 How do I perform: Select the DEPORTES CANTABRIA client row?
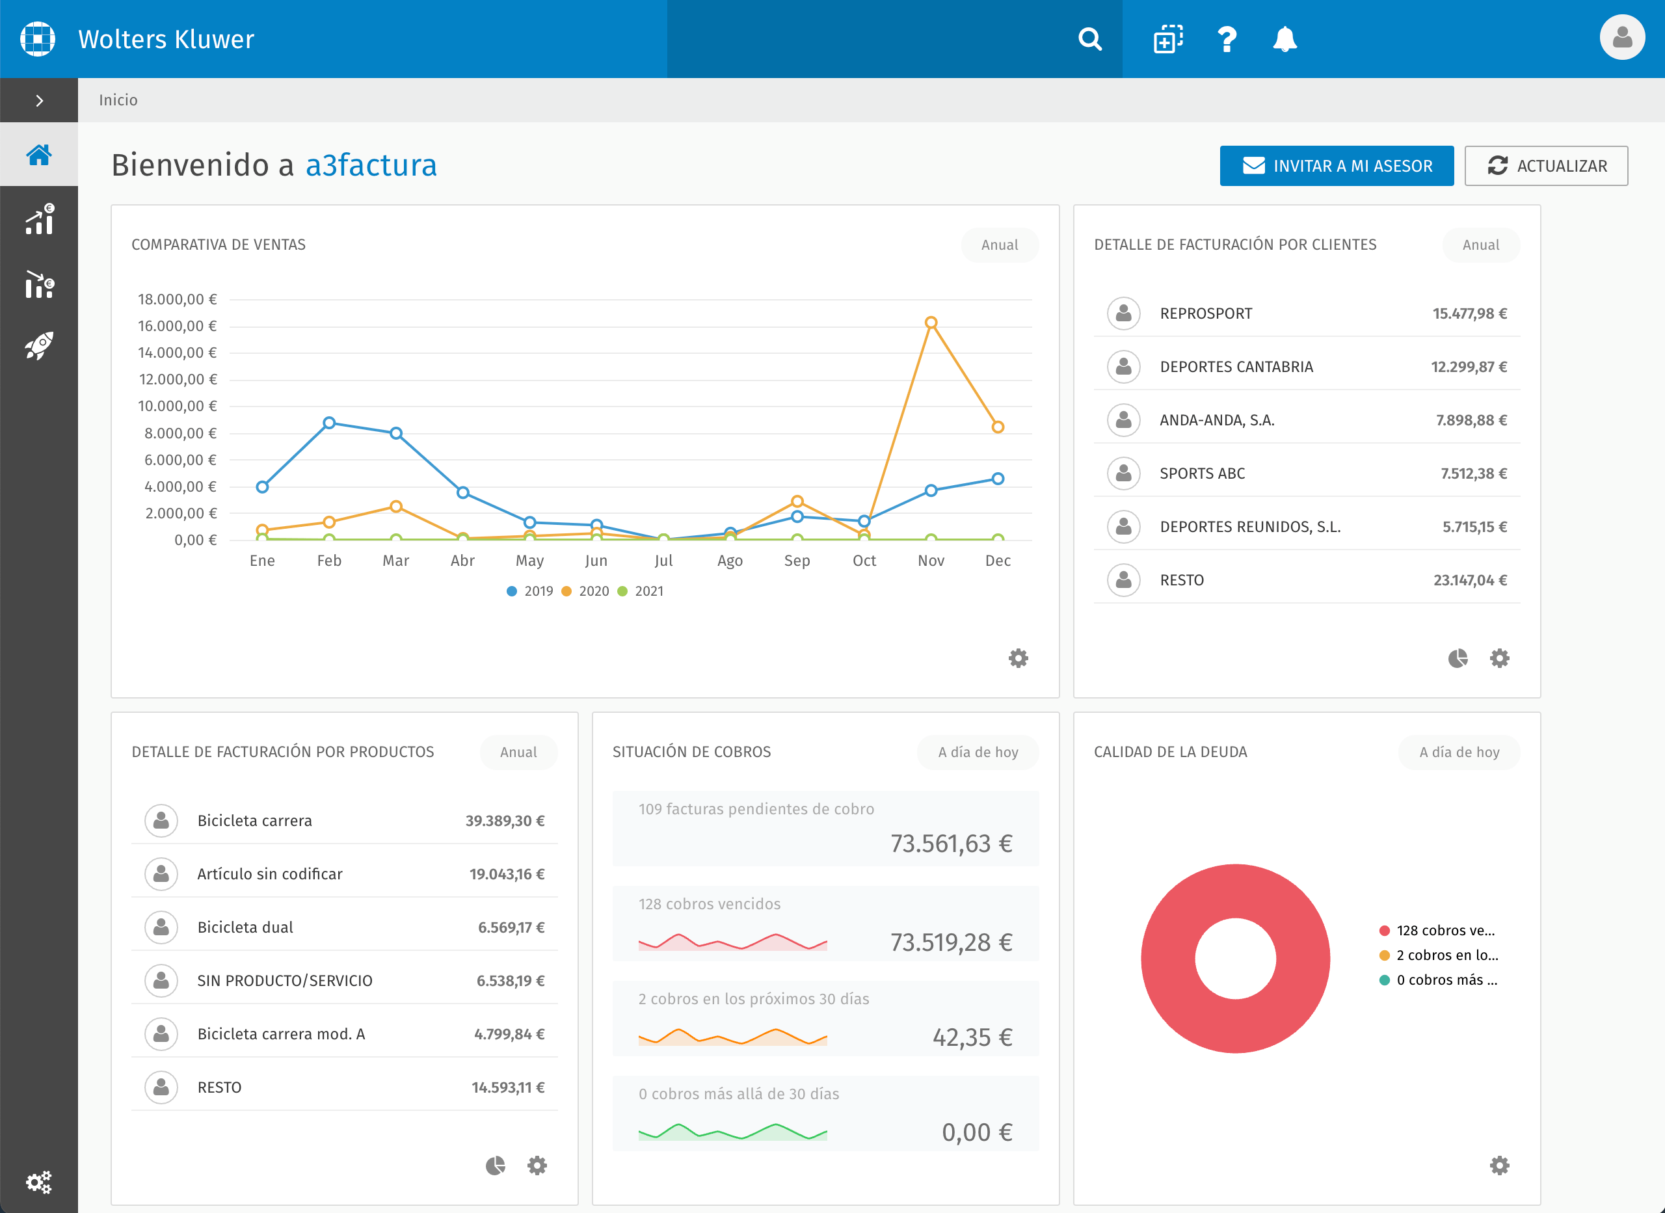(x=1307, y=367)
